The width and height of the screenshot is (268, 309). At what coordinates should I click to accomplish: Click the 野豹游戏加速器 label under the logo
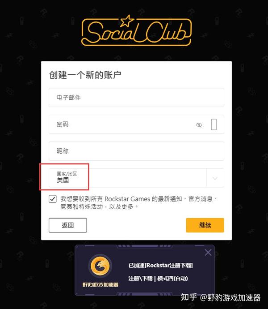point(100,284)
